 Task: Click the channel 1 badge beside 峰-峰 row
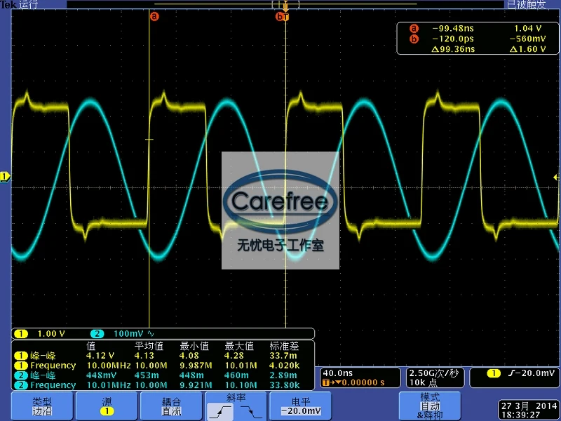point(21,356)
